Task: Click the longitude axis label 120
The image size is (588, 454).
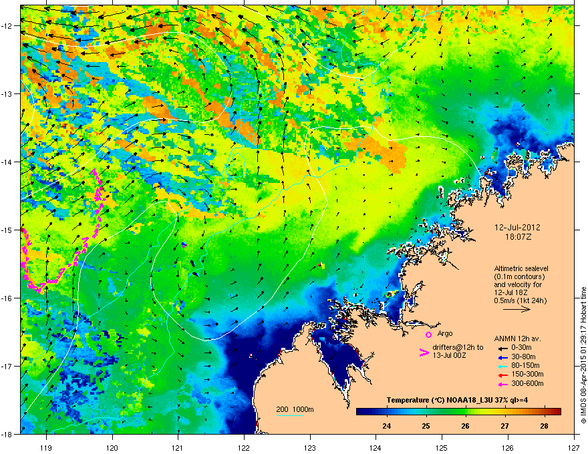Action: tap(112, 447)
